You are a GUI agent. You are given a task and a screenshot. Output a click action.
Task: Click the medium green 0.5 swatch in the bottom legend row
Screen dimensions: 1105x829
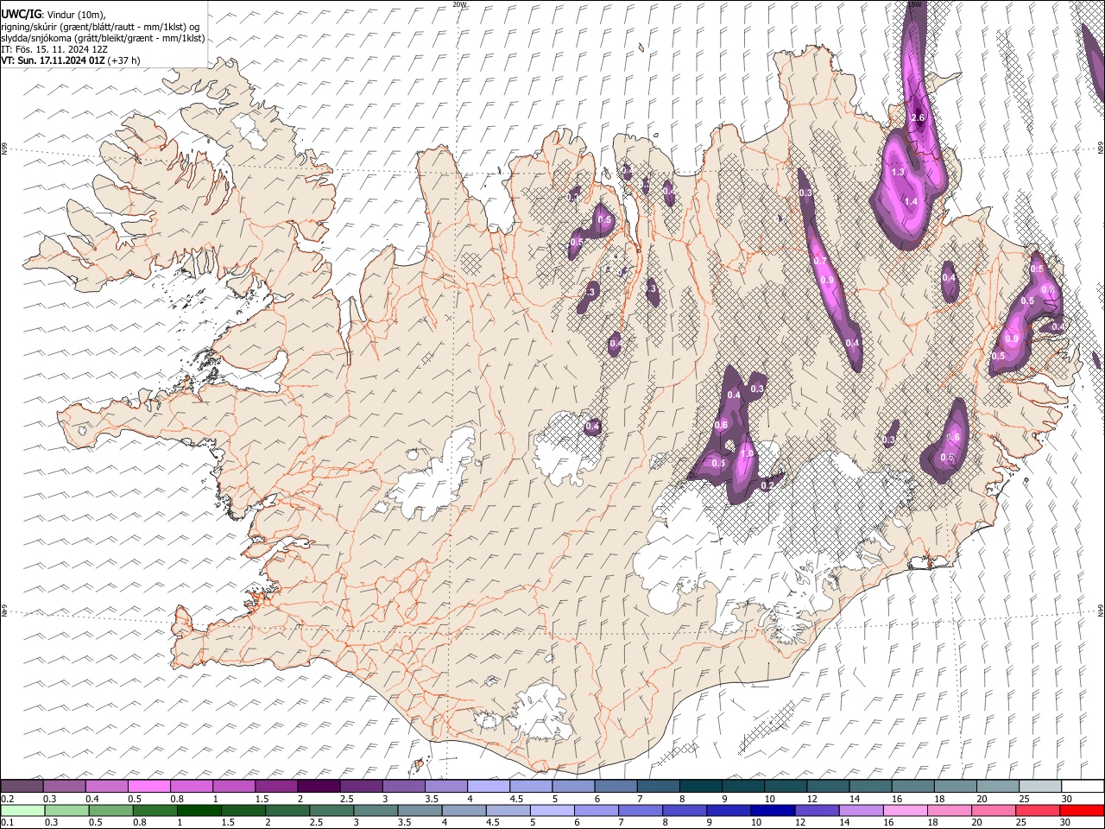tap(111, 810)
